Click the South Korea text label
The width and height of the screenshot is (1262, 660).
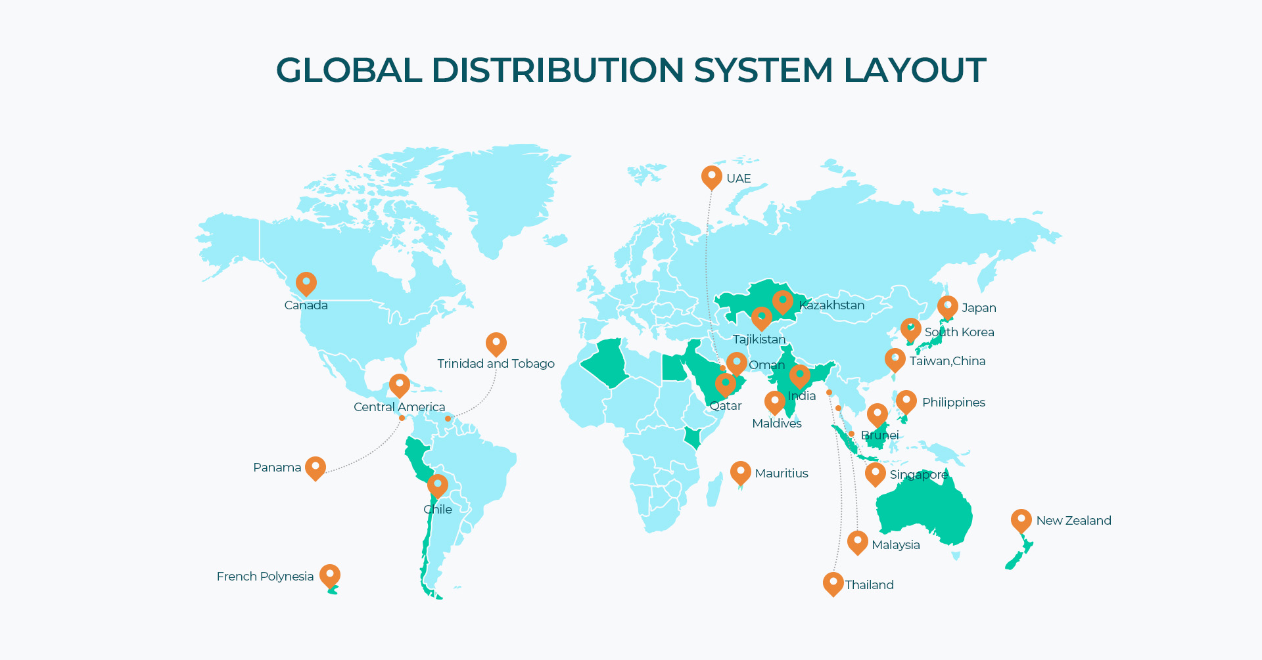959,332
